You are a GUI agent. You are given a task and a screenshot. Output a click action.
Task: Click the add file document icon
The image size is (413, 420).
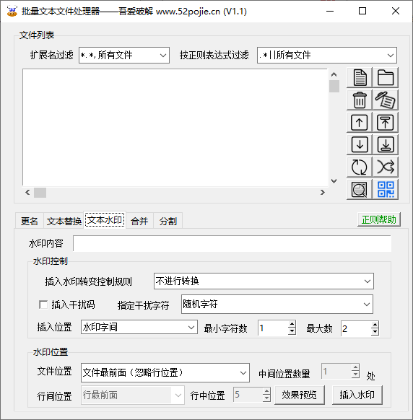[360, 78]
